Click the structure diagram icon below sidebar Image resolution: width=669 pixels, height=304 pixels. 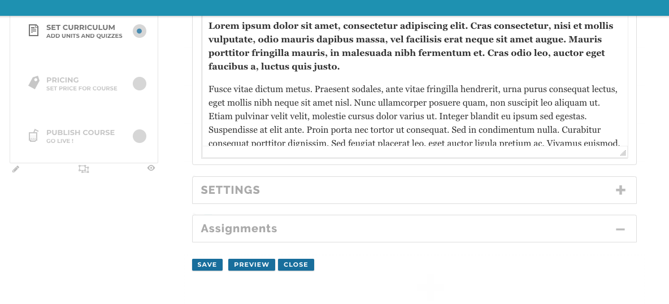84,168
